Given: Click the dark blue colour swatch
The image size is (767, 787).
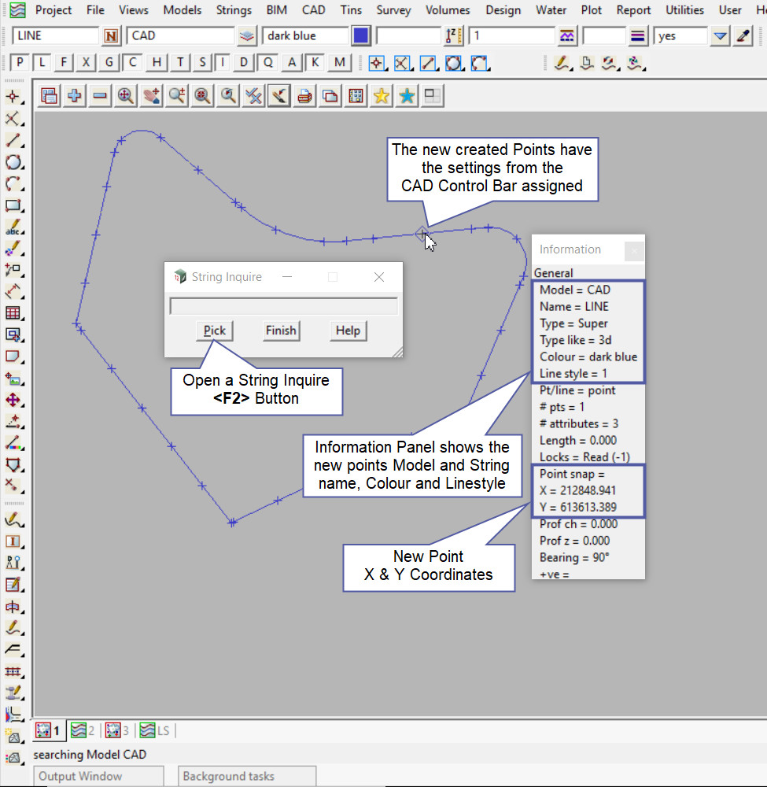Looking at the screenshot, I should 361,36.
